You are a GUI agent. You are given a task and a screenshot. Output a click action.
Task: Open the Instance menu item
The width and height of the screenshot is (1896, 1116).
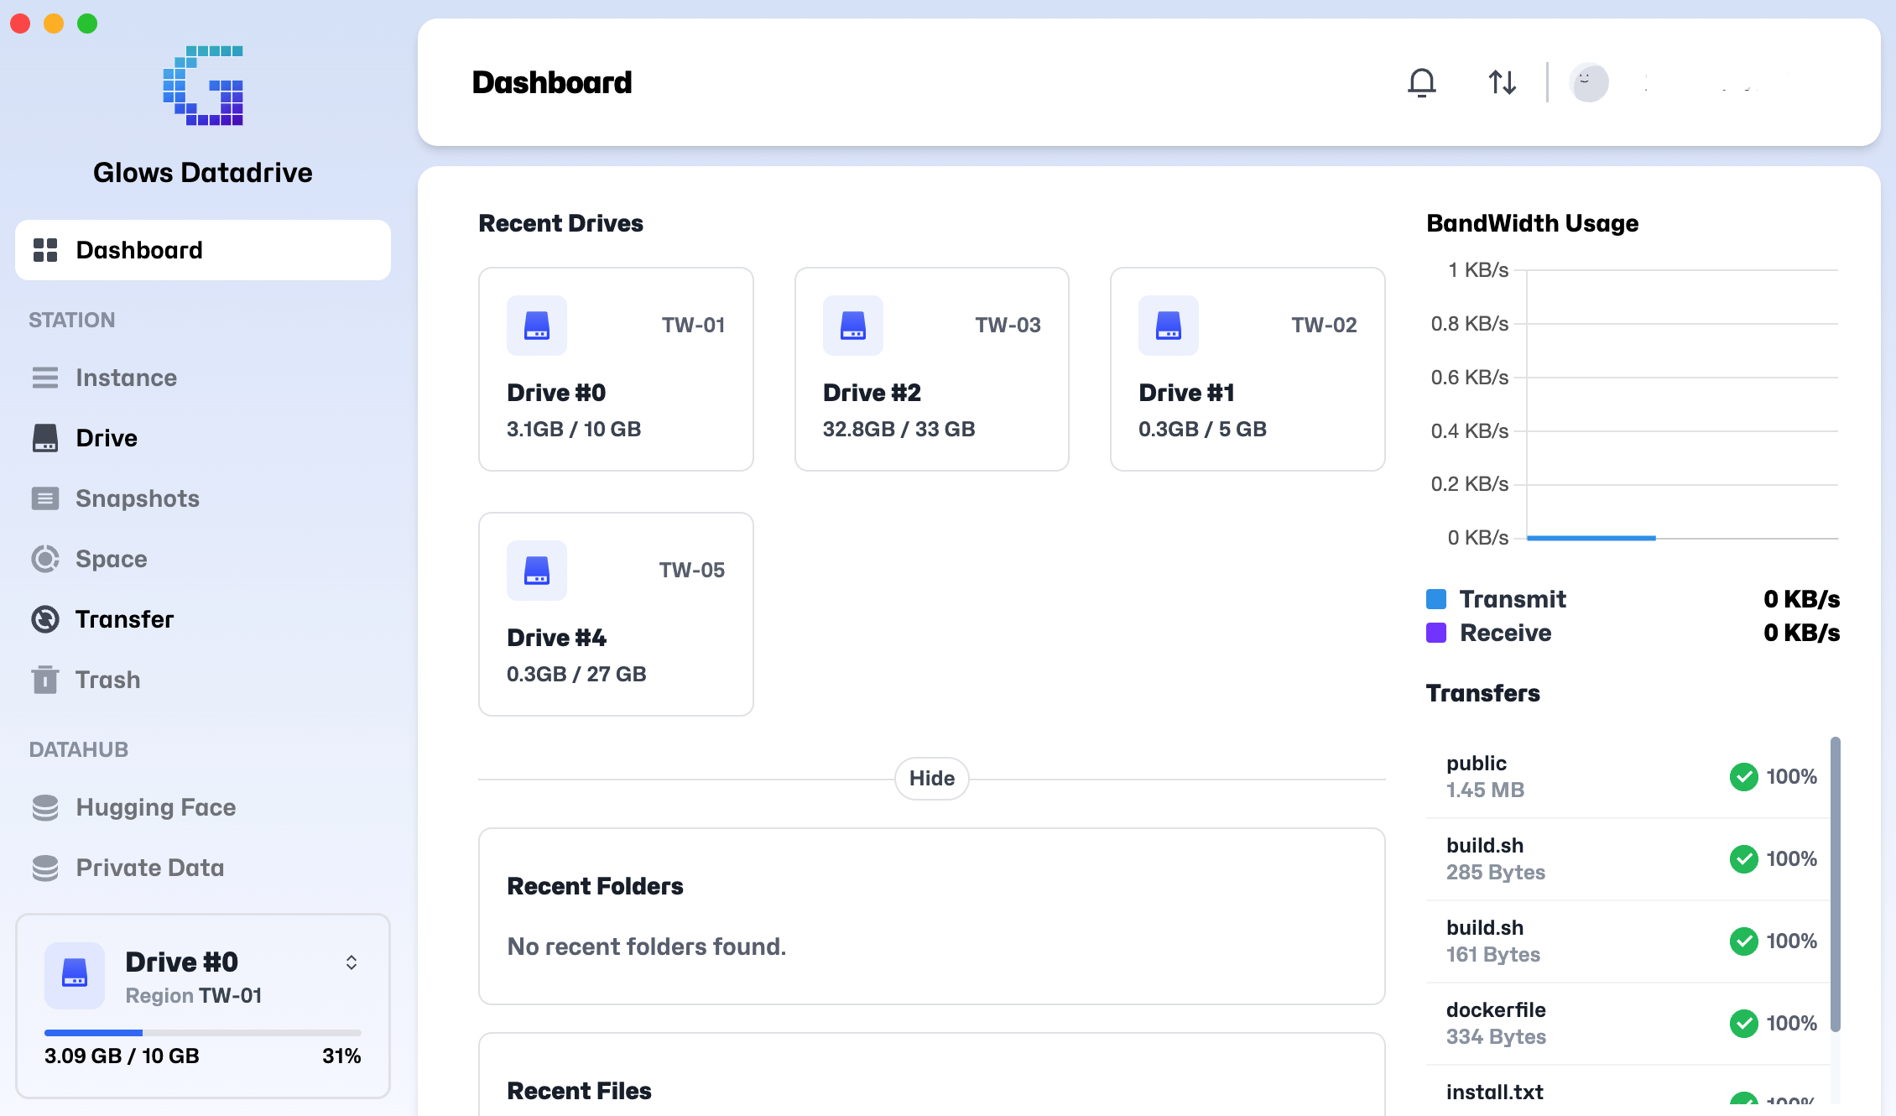pyautogui.click(x=126, y=378)
